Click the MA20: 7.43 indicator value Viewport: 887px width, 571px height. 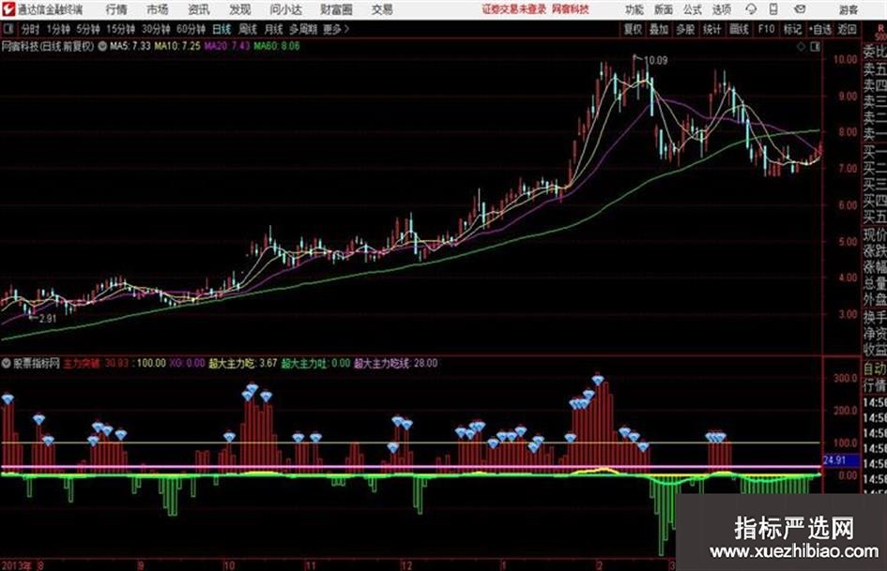point(227,46)
